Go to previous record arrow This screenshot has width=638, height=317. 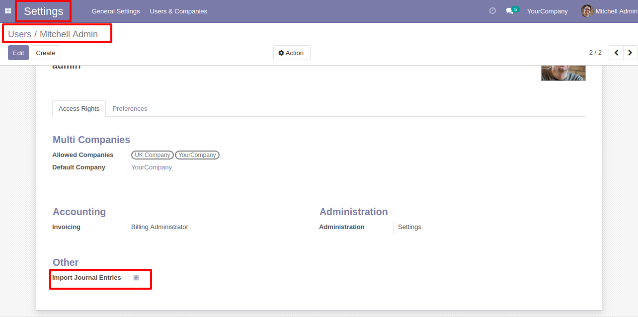coord(616,53)
